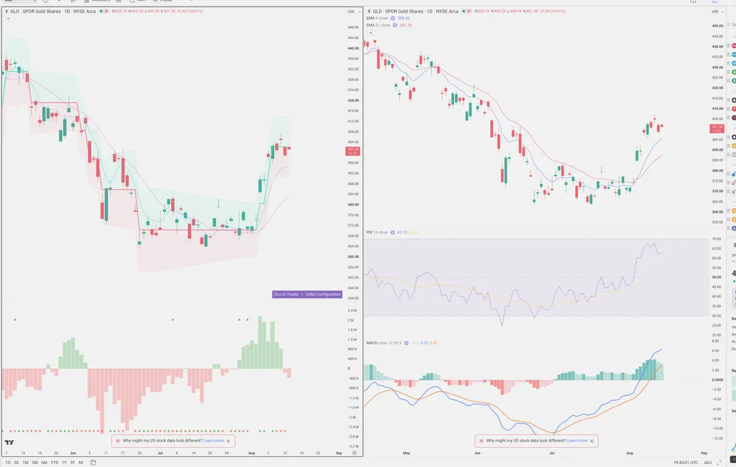Click EMA 9 settings icon on right chart

tap(393, 18)
